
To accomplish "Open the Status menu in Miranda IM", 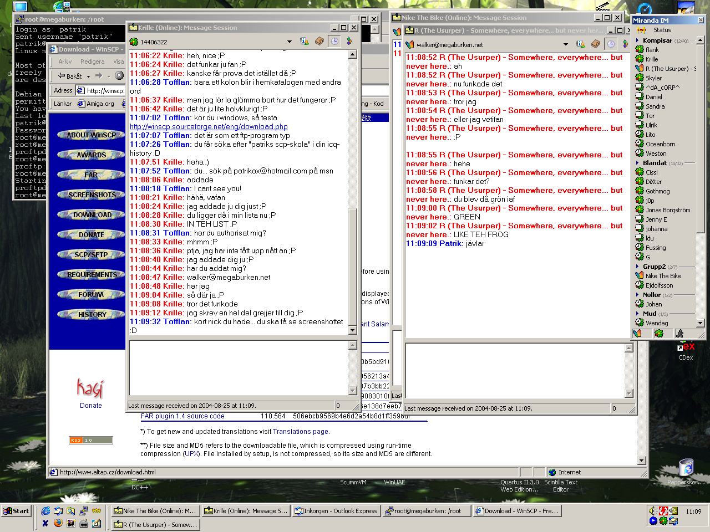I will (662, 30).
